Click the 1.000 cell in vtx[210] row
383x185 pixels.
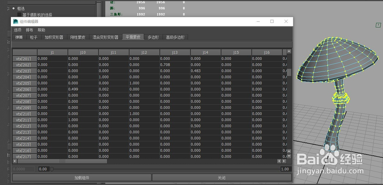[x=144, y=114]
